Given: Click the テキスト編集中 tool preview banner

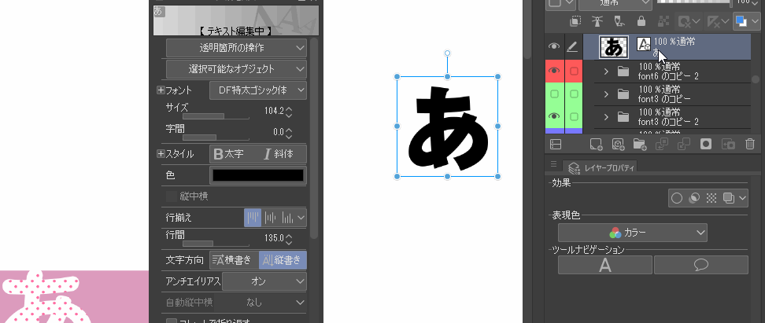Looking at the screenshot, I should click(x=236, y=20).
